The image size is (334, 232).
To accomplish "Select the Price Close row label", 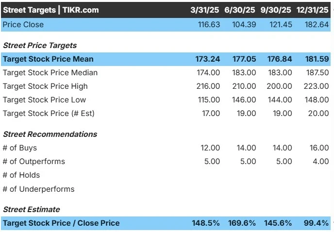I will coord(23,25).
